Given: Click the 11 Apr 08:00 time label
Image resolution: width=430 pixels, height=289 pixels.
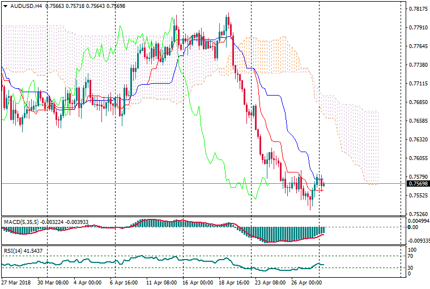Looking at the screenshot, I should (x=160, y=282).
